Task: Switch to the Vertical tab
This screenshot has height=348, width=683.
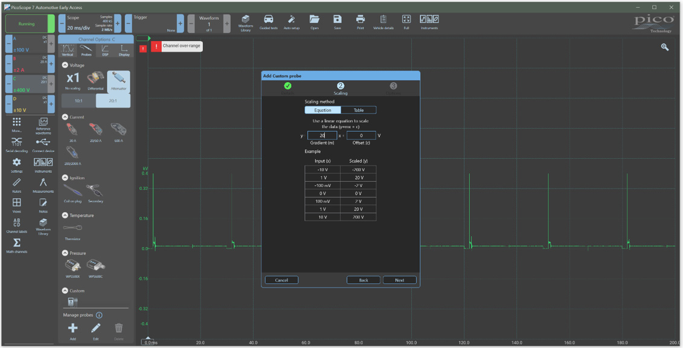Action: 68,50
